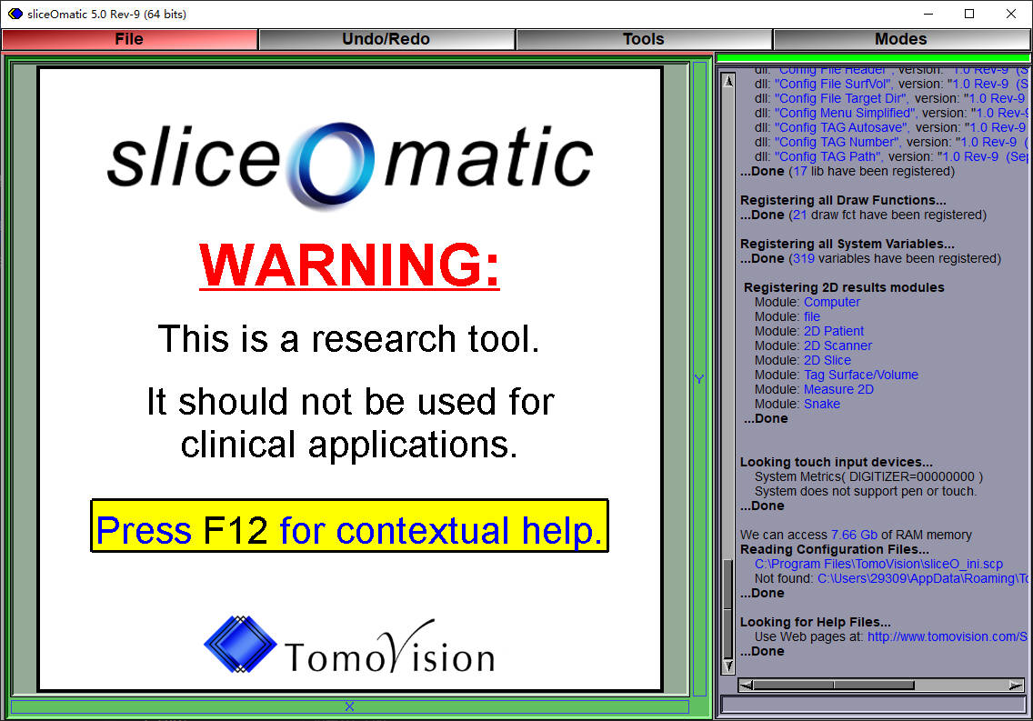Click the yellow F12 contextual help banner

[350, 526]
